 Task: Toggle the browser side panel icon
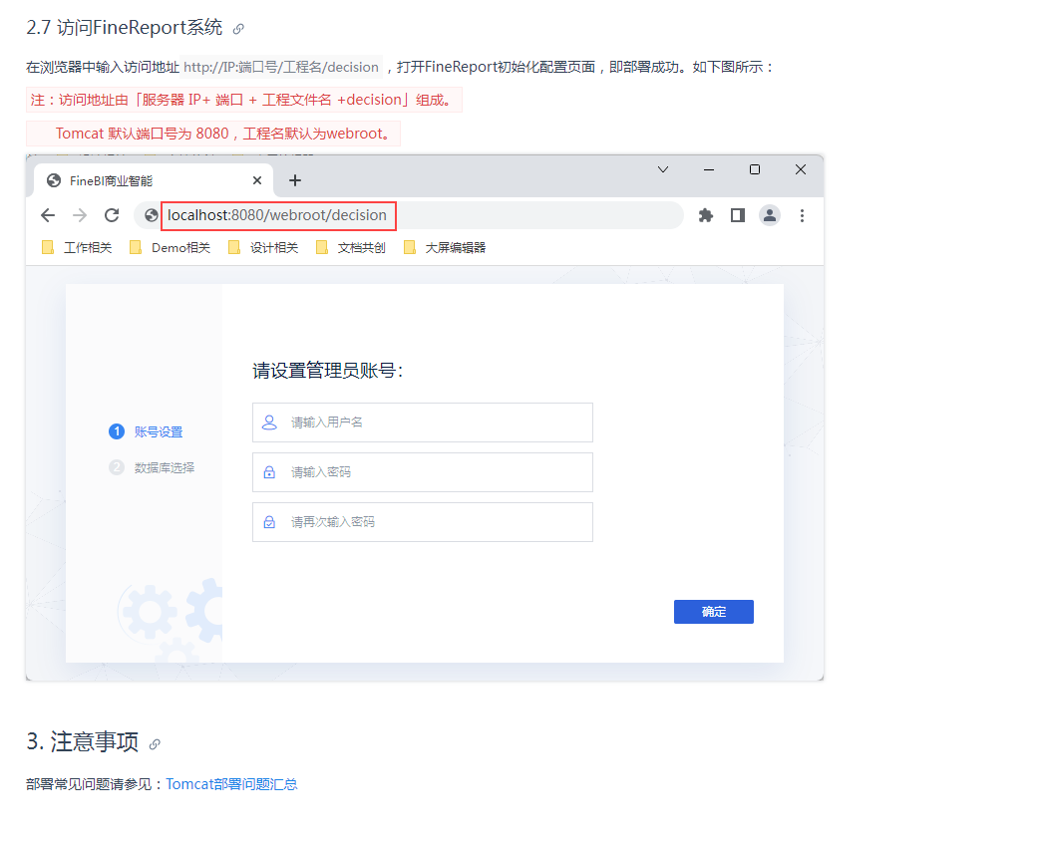click(x=738, y=215)
